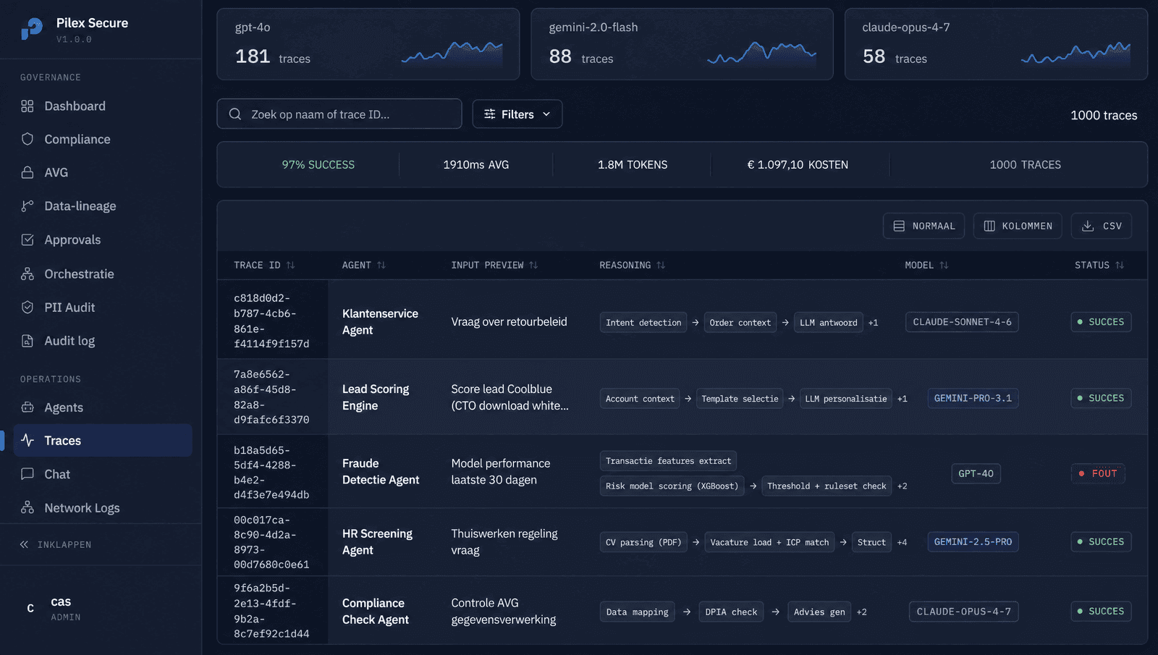Screen dimensions: 1158x655
Task: Click the AVG padlock icon
Action: 28,172
